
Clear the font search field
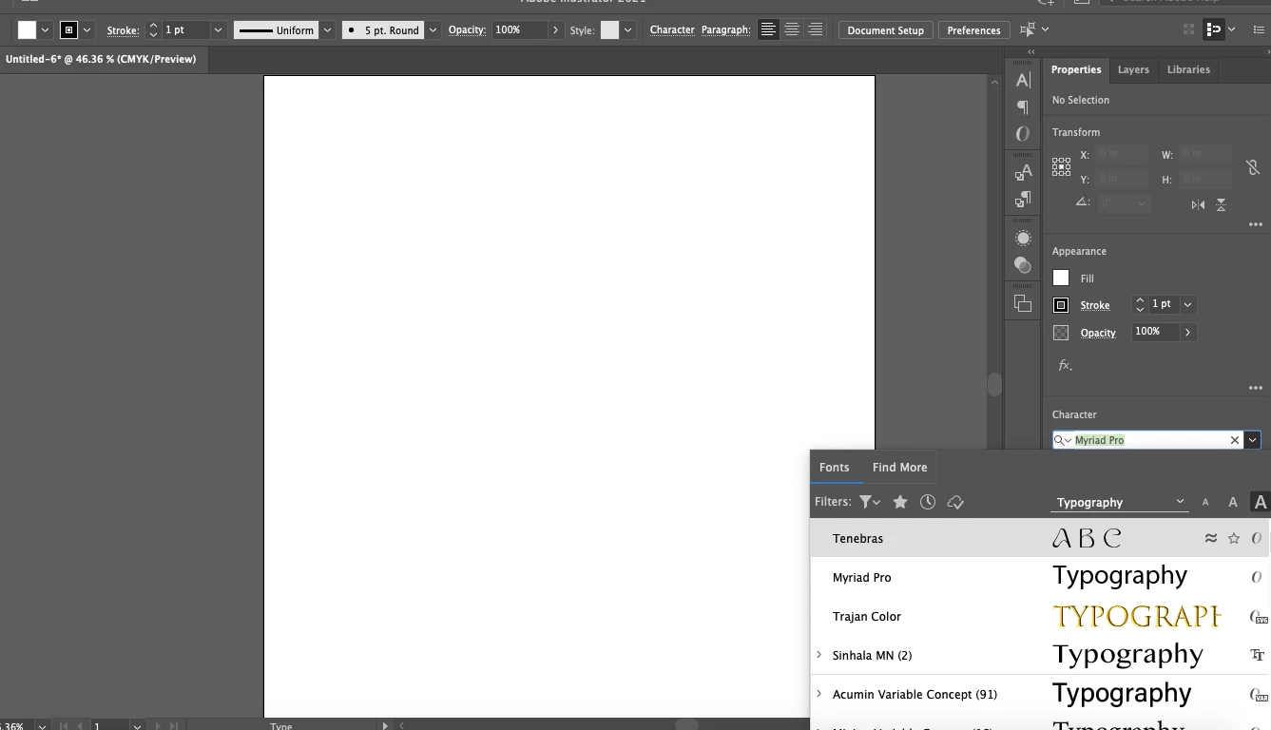[x=1235, y=440]
